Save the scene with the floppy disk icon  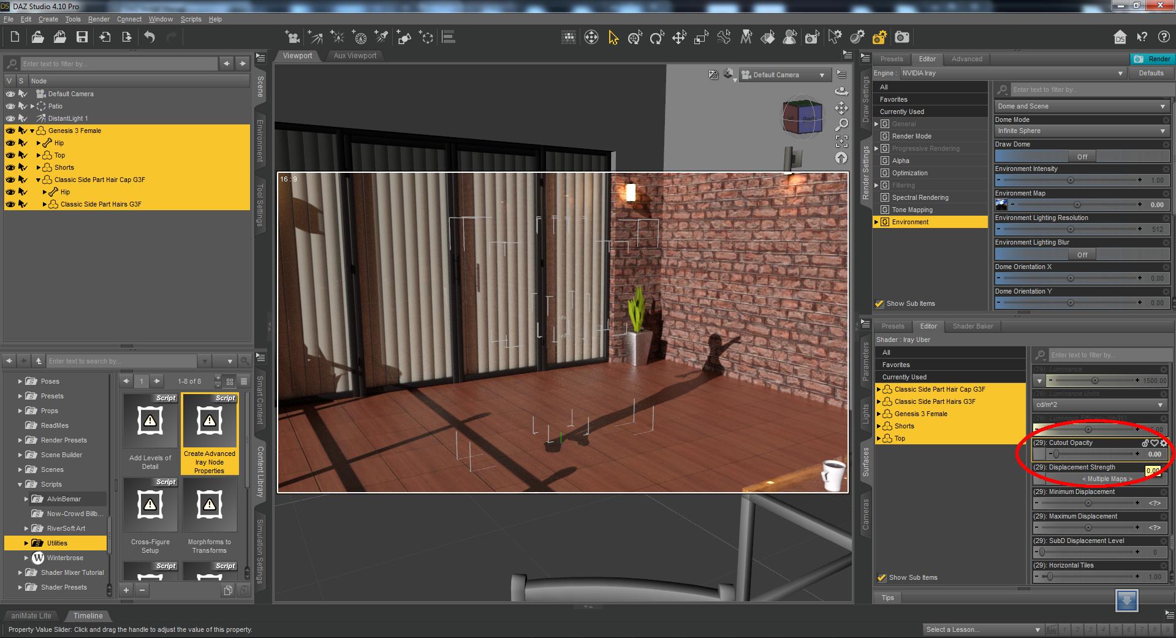click(x=82, y=37)
